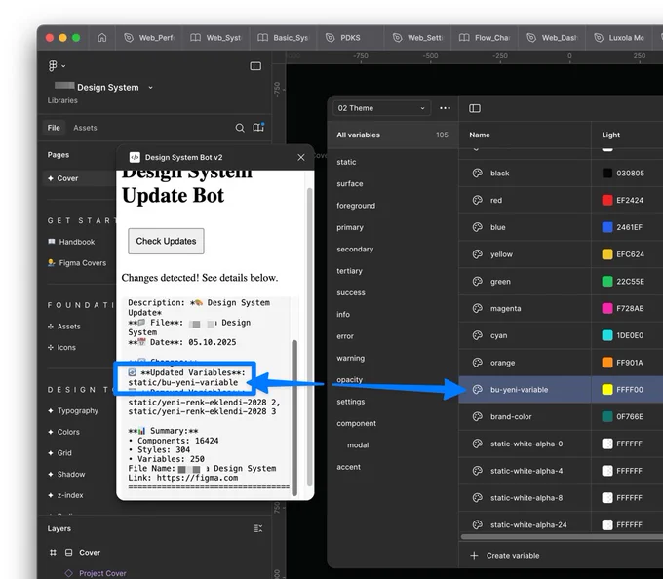Click the plugin code icon in header
The image size is (663, 579).
pyautogui.click(x=135, y=157)
